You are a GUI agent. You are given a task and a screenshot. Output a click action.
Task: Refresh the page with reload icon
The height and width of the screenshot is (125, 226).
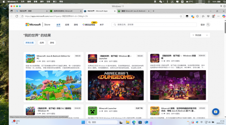17,16
